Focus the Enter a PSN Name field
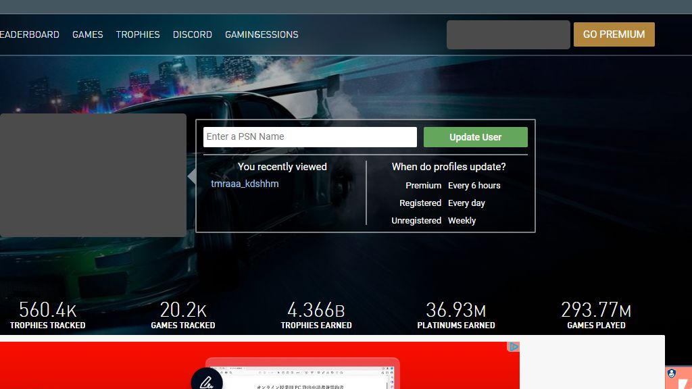Viewport: 692px width, 389px height. [x=310, y=136]
